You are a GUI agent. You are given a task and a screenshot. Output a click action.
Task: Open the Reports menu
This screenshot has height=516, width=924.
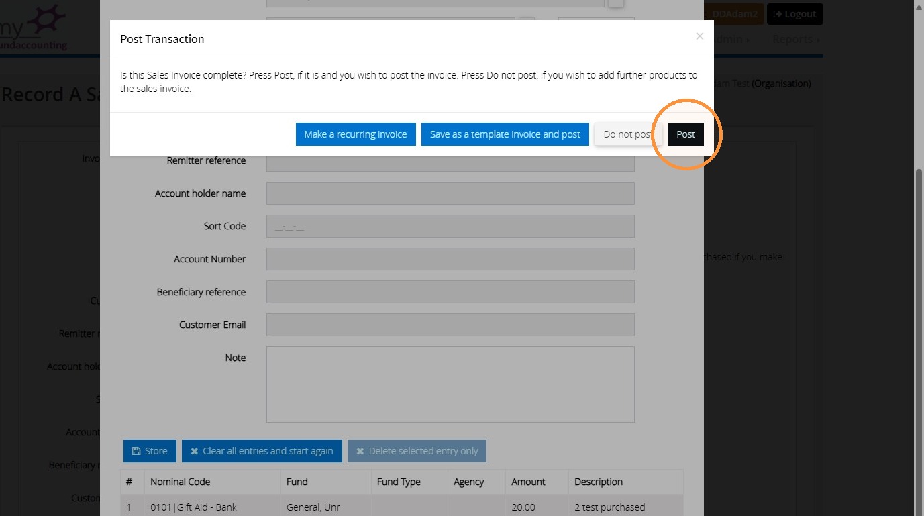click(796, 39)
